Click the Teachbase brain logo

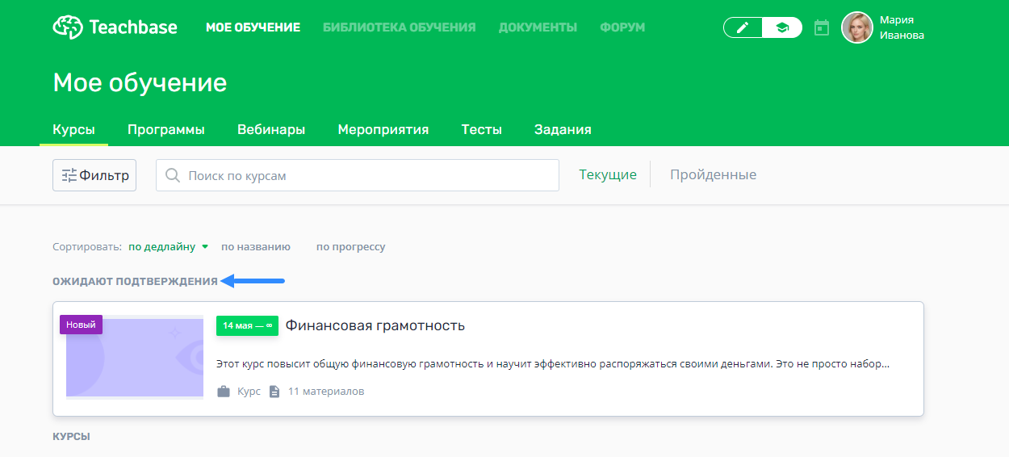click(x=68, y=27)
